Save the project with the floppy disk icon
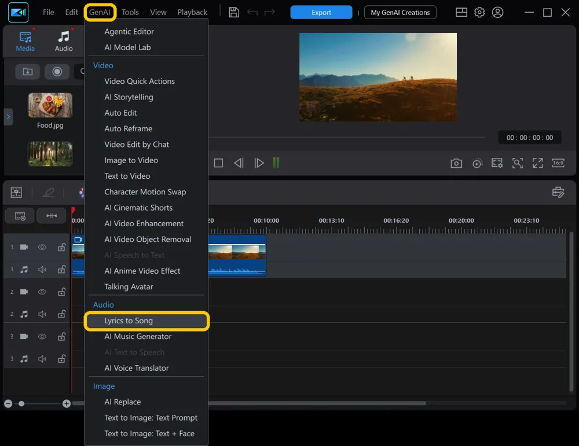Screen dimensions: 579x446 coord(234,12)
